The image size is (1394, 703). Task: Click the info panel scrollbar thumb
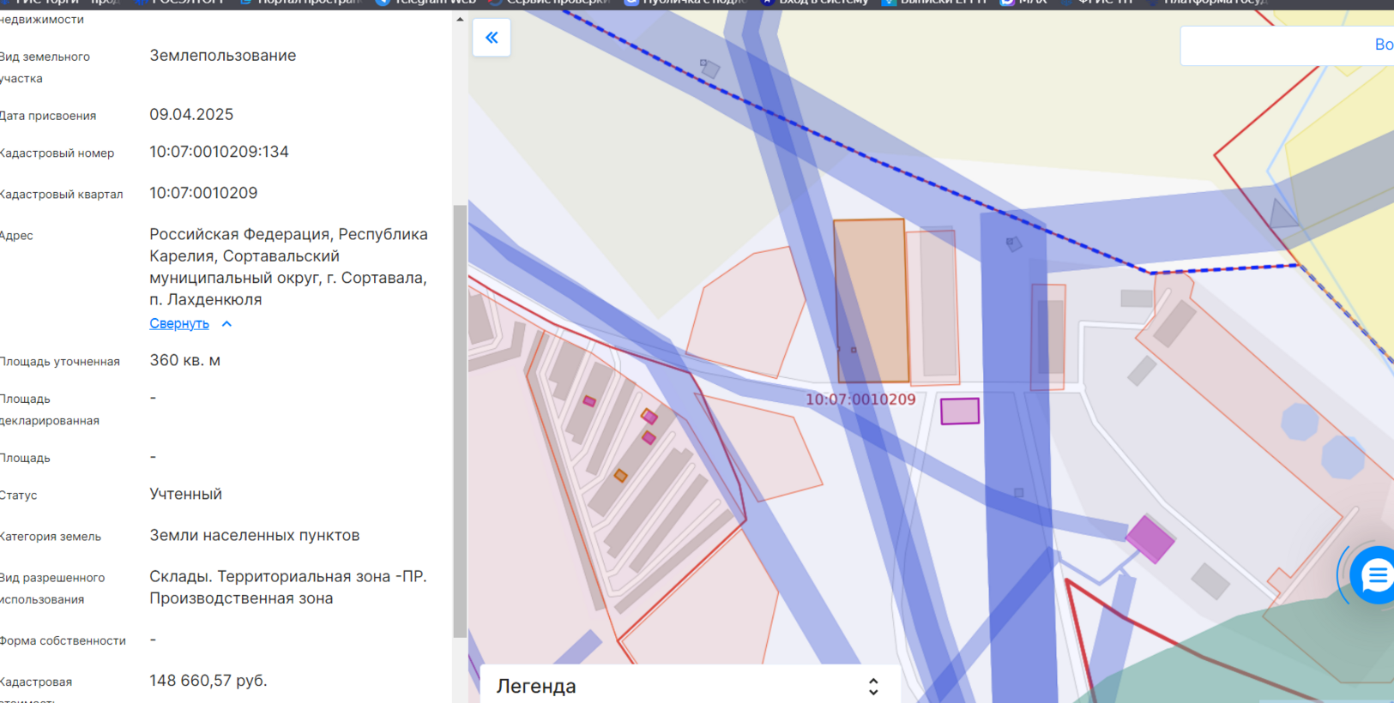(x=460, y=420)
